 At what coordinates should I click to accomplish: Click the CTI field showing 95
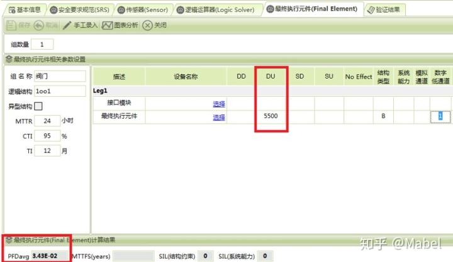[47, 136]
